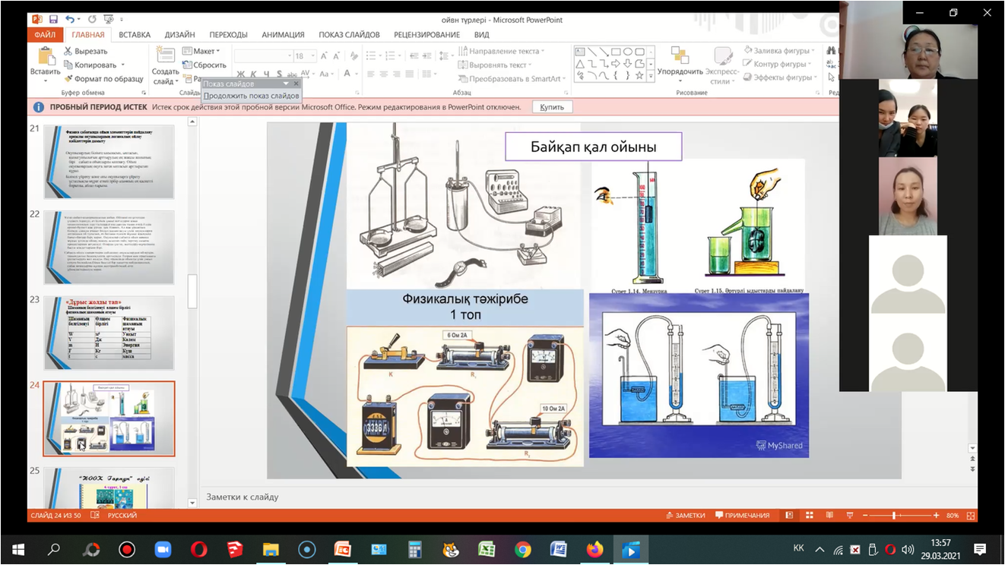The image size is (1005, 565).
Task: Click the Save icon in quick access toolbar
Action: 53,19
